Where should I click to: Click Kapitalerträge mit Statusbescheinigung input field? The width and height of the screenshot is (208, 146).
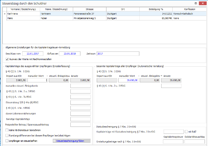tap(174, 132)
